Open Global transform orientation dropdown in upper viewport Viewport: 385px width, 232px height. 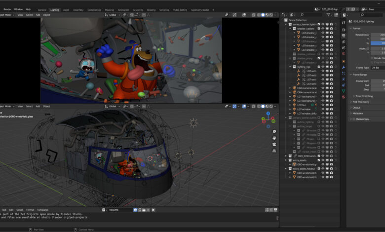click(113, 15)
